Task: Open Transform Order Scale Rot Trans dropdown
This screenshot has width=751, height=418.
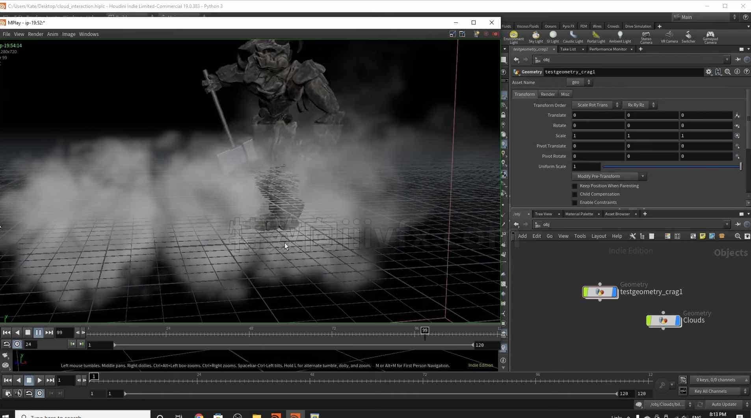Action: click(x=596, y=105)
